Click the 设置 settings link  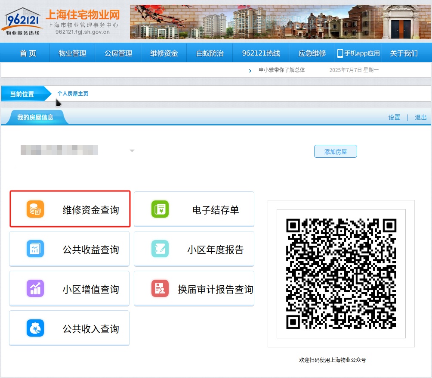[394, 118]
